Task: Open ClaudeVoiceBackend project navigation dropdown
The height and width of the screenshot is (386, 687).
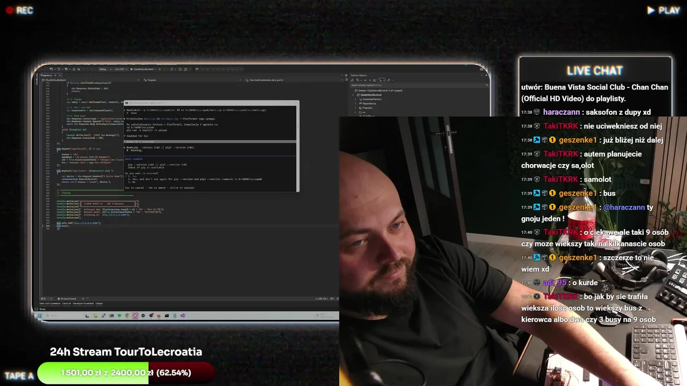Action: point(90,80)
